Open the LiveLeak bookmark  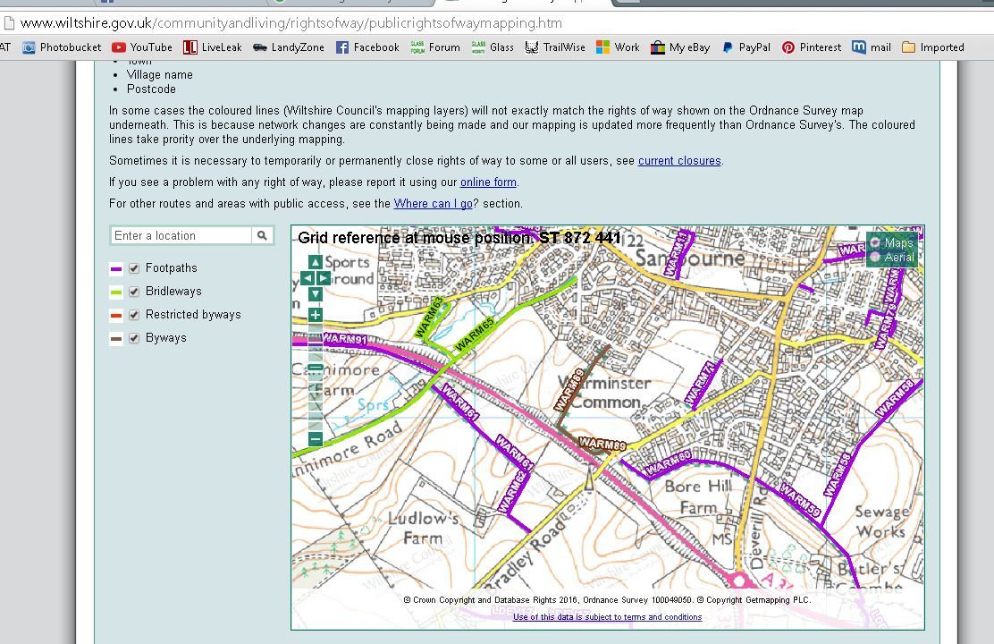click(x=213, y=47)
